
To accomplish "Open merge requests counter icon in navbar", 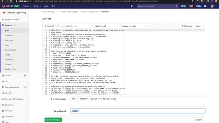I will (x=191, y=6).
